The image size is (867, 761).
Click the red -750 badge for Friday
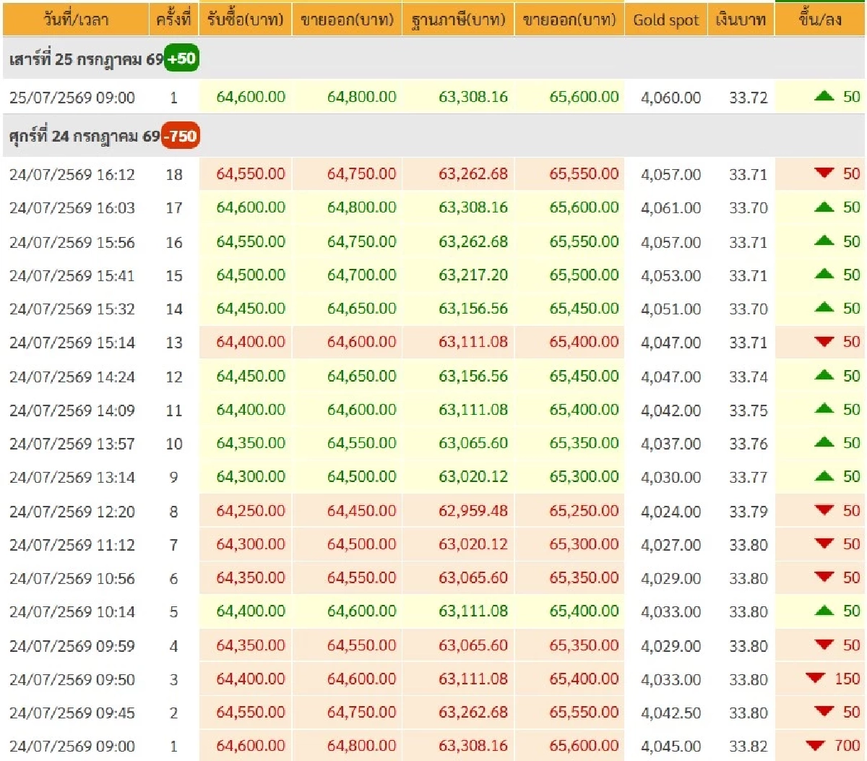(x=180, y=136)
